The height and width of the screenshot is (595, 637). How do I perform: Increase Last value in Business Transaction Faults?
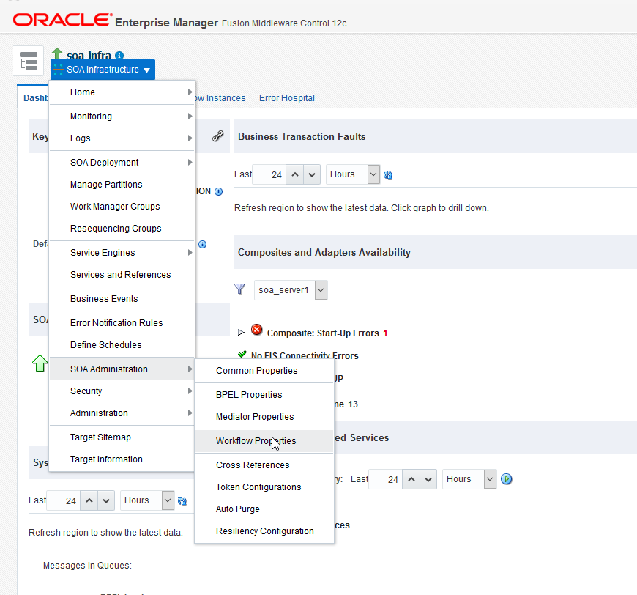[295, 174]
